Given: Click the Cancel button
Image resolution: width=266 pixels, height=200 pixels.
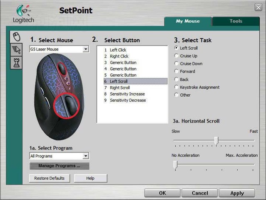Looking at the screenshot, I should coord(200,193).
